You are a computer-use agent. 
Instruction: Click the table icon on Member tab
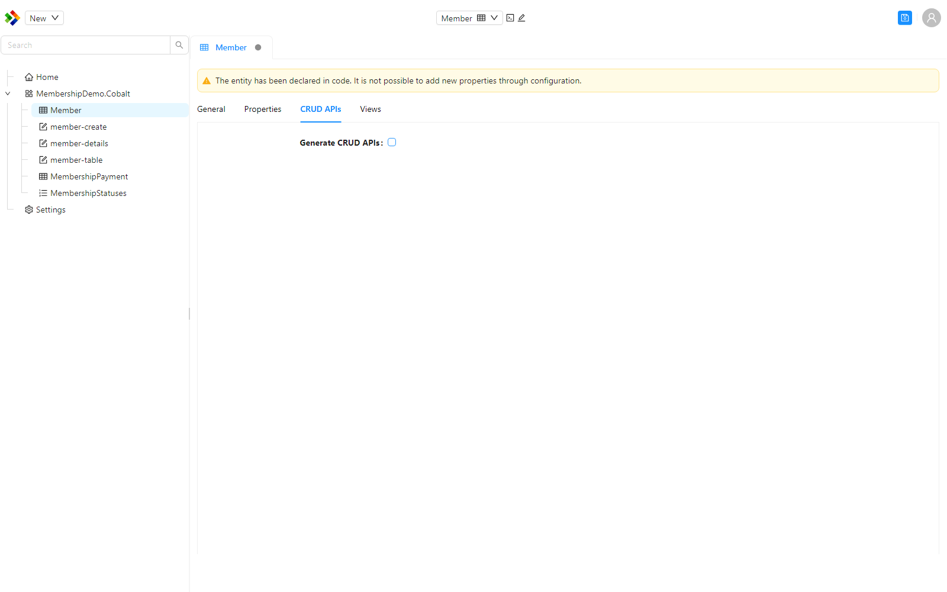(204, 47)
